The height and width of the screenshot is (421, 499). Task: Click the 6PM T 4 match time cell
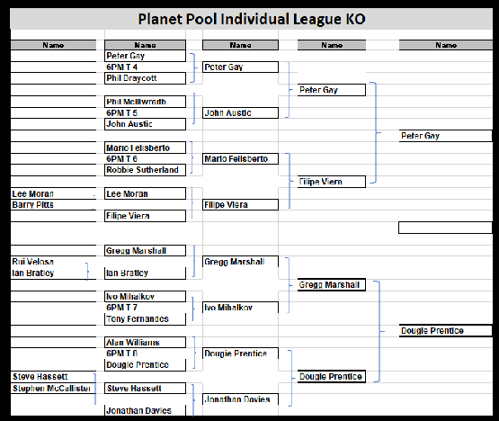(145, 67)
